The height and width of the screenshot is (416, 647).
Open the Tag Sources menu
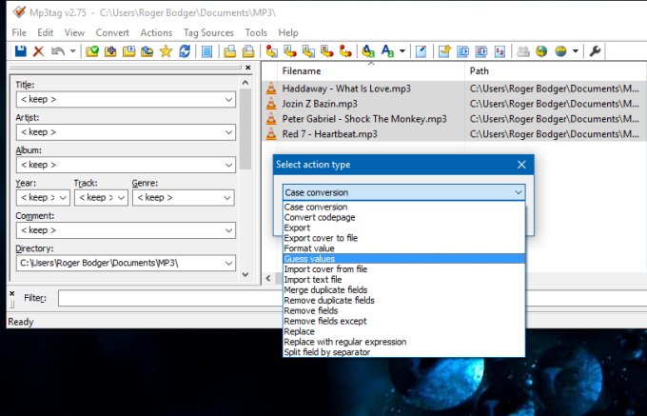point(207,32)
